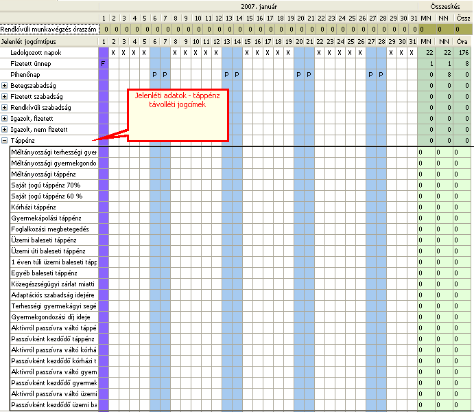Click the X worked-day mark on day 2
474x412 pixels.
pyautogui.click(x=113, y=53)
